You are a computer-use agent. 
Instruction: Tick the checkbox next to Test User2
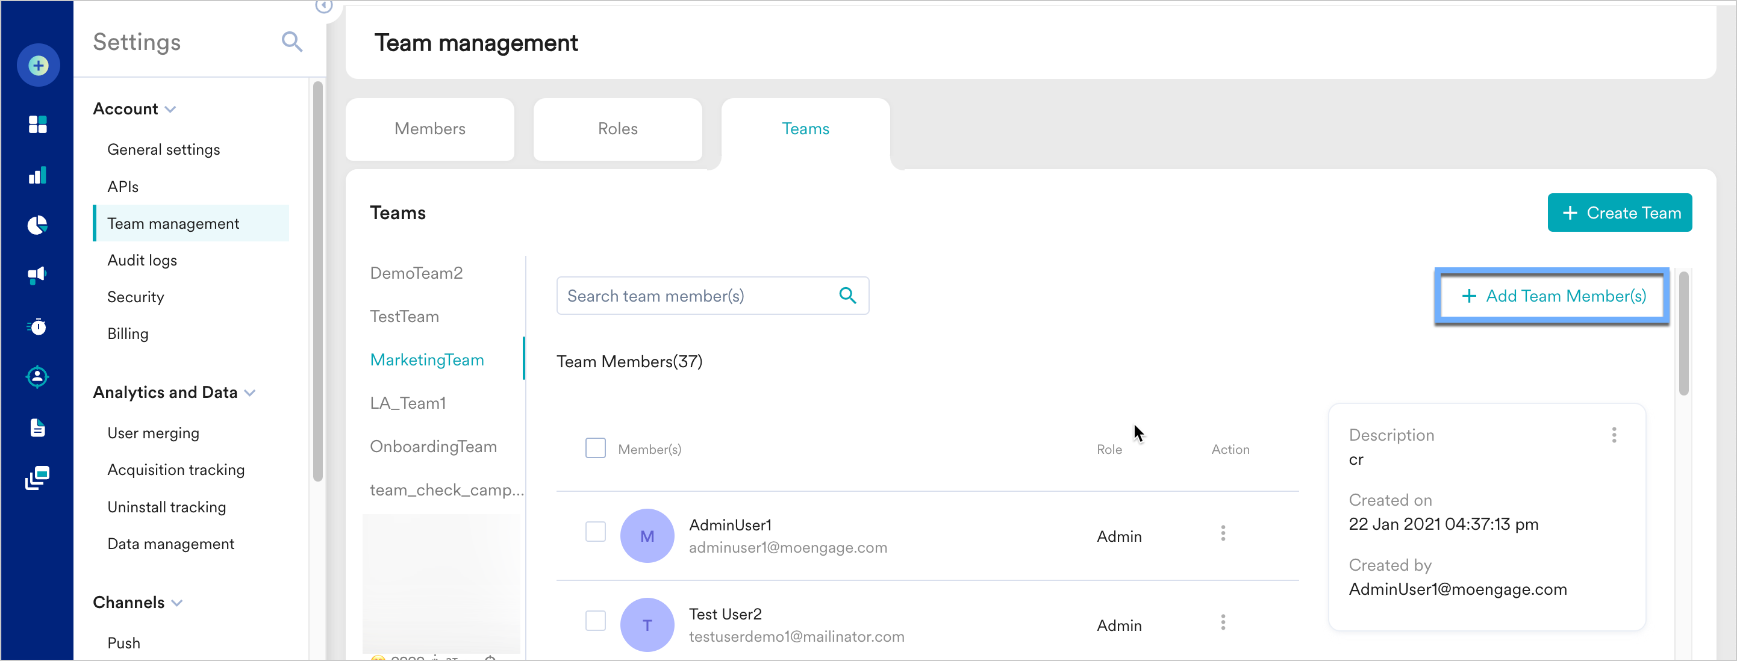pyautogui.click(x=594, y=621)
